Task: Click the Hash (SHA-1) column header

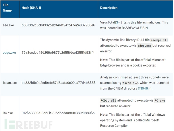Action: click(31, 8)
